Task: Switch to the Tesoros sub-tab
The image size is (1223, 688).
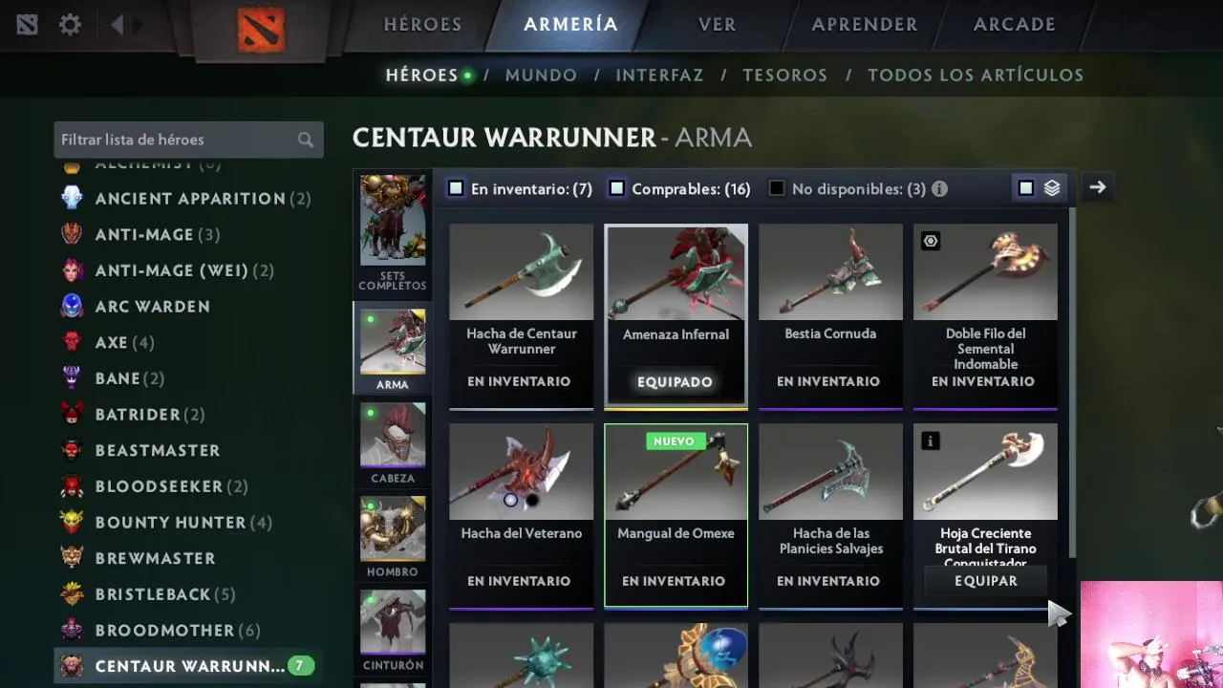Action: tap(785, 75)
